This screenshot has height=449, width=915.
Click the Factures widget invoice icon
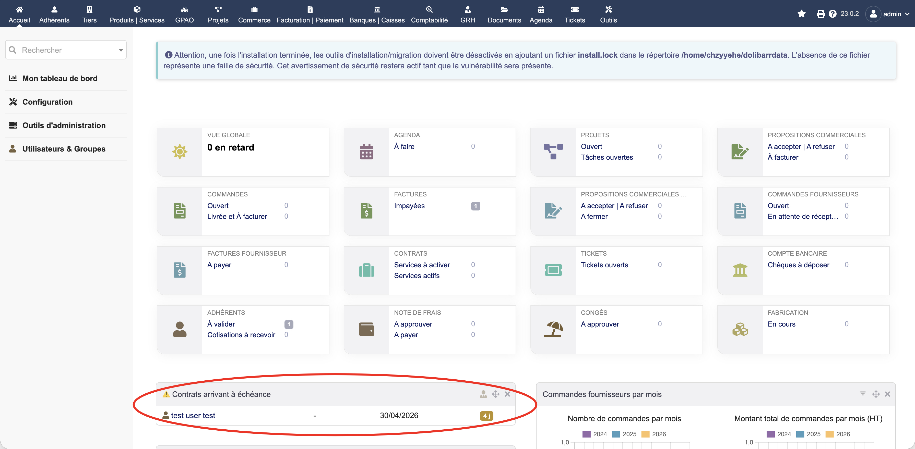366,211
